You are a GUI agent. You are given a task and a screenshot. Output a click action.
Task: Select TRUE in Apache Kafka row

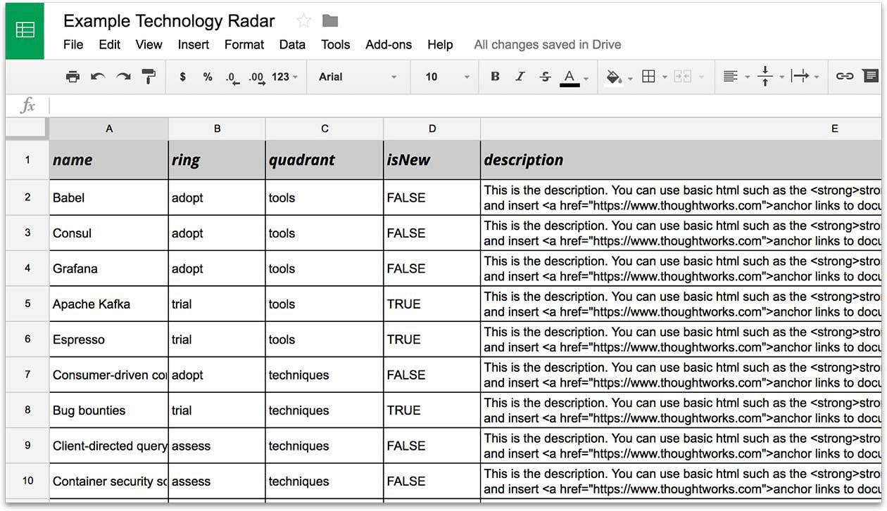point(432,304)
